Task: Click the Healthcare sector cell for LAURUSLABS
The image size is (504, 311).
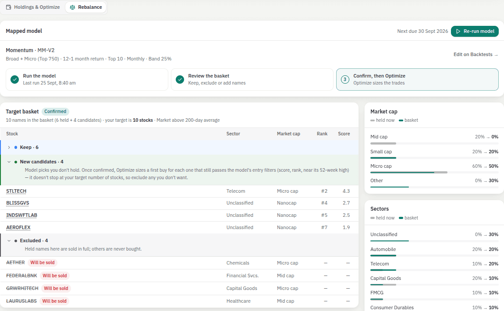Action: (x=238, y=301)
